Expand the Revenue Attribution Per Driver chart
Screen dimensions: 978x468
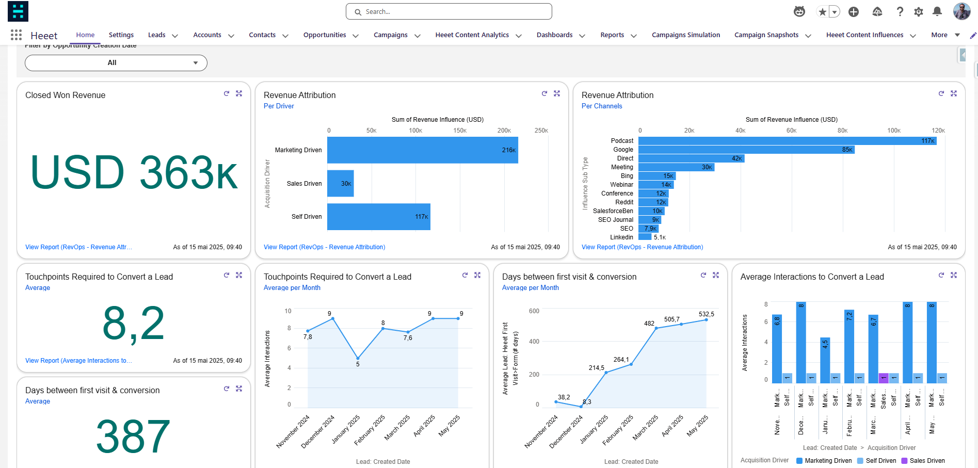coord(557,93)
